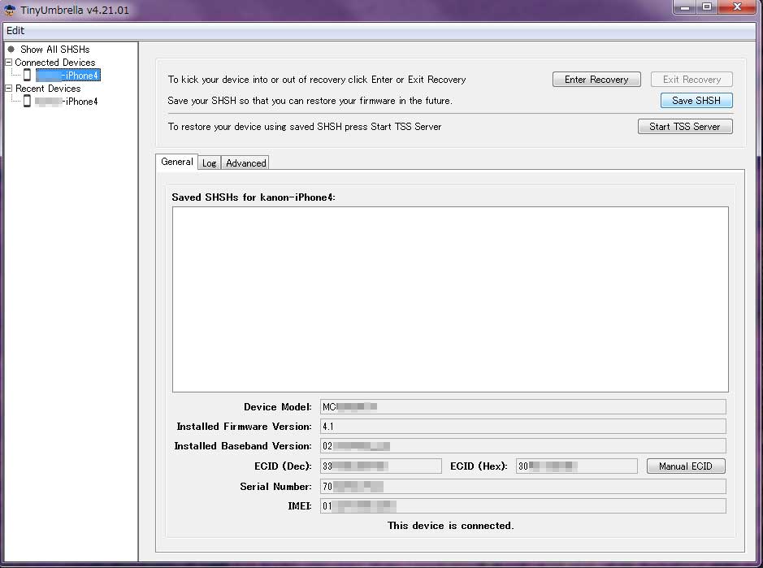This screenshot has height=568, width=763.
Task: Open the Edit menu
Action: [15, 31]
